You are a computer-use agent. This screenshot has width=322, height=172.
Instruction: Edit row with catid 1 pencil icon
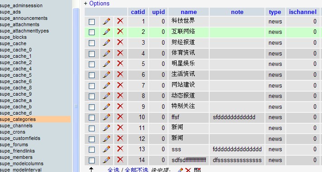(x=106, y=21)
